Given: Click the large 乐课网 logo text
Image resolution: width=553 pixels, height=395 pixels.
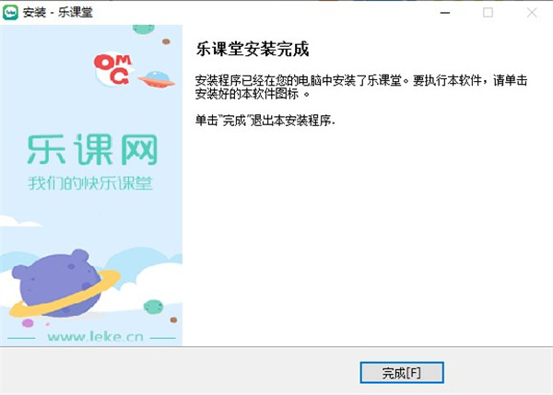Looking at the screenshot, I should tap(92, 150).
